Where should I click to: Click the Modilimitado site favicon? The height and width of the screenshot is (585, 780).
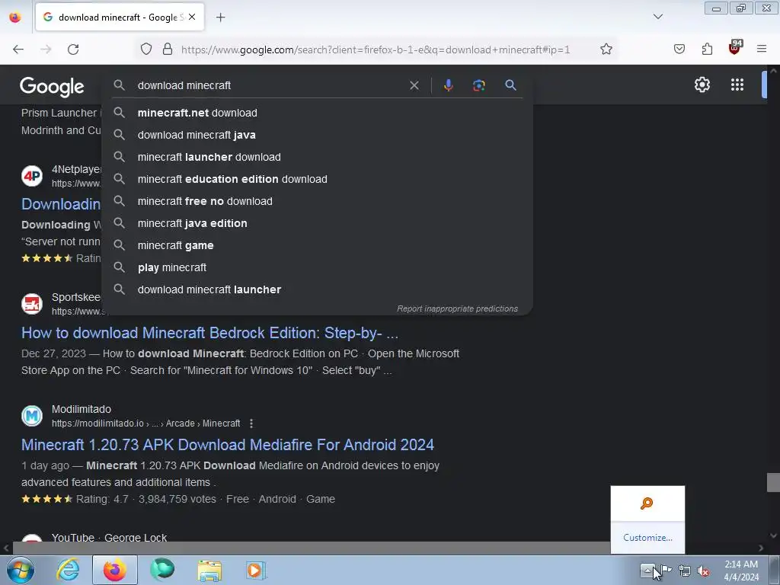click(x=32, y=416)
